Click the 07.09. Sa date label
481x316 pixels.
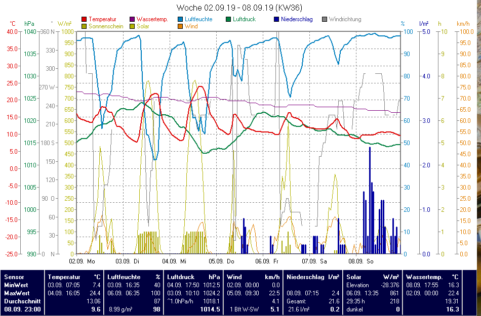[x=314, y=261]
